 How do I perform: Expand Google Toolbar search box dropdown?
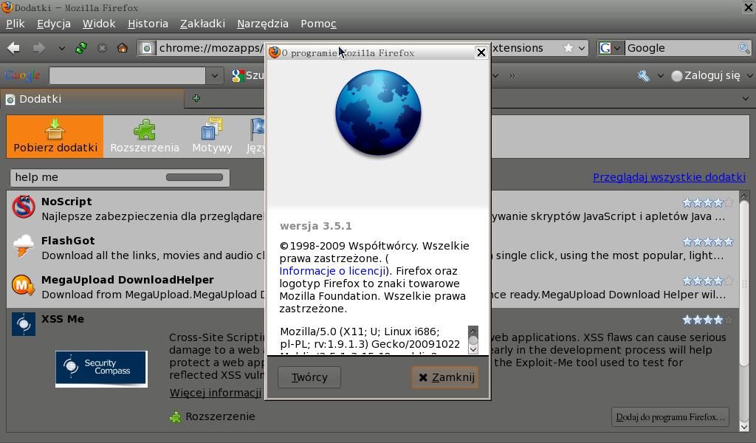pyautogui.click(x=215, y=76)
